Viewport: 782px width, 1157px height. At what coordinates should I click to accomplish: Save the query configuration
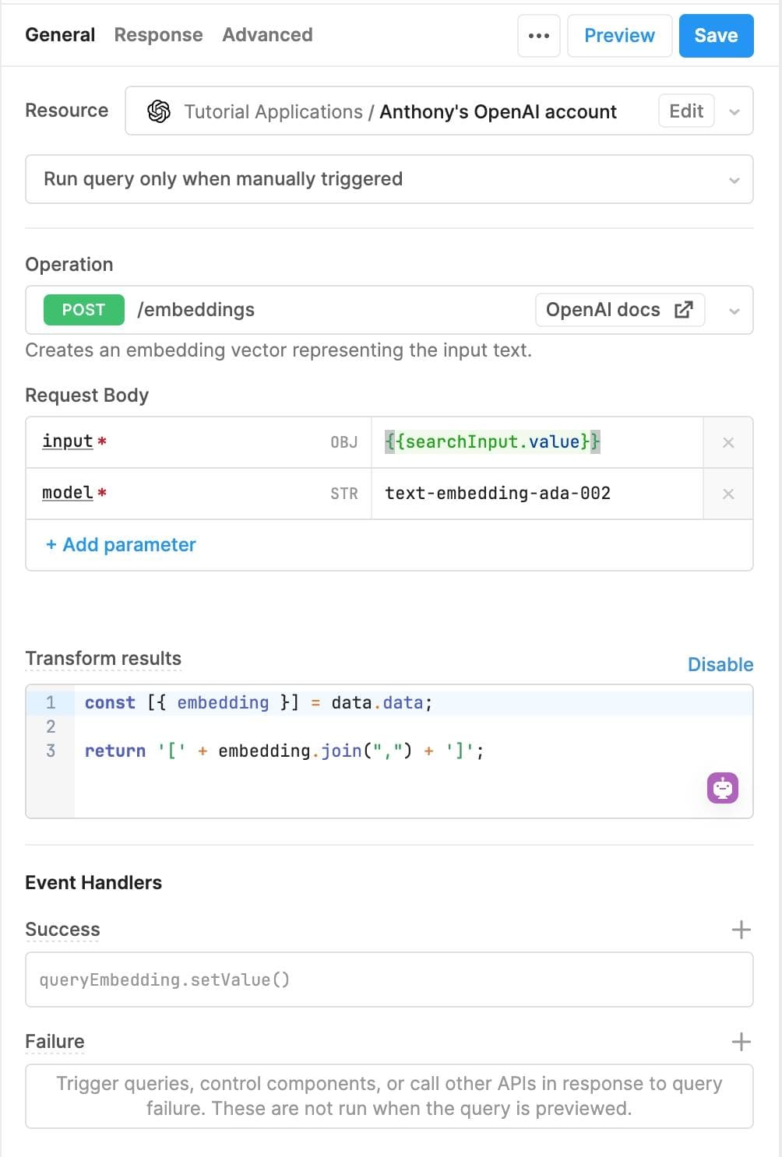(716, 35)
